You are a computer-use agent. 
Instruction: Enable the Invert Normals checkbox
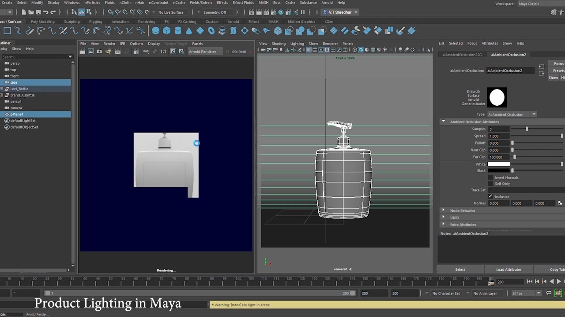490,177
